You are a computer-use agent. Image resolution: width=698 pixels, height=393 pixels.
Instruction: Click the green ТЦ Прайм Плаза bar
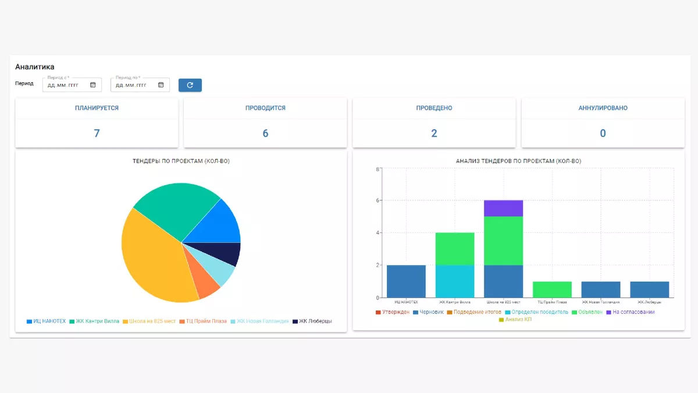pyautogui.click(x=552, y=289)
